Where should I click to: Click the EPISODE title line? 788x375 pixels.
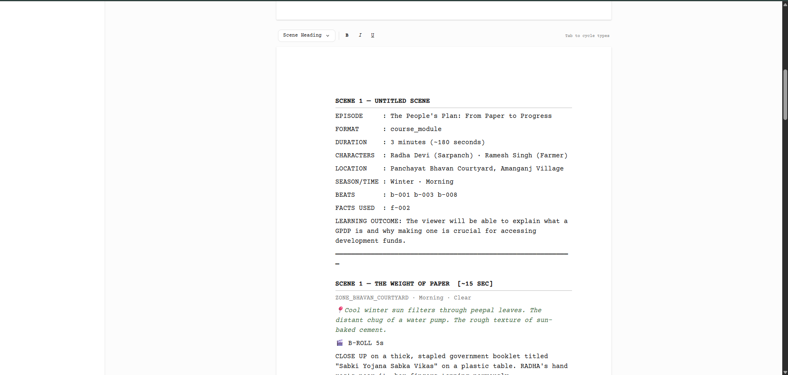point(443,116)
